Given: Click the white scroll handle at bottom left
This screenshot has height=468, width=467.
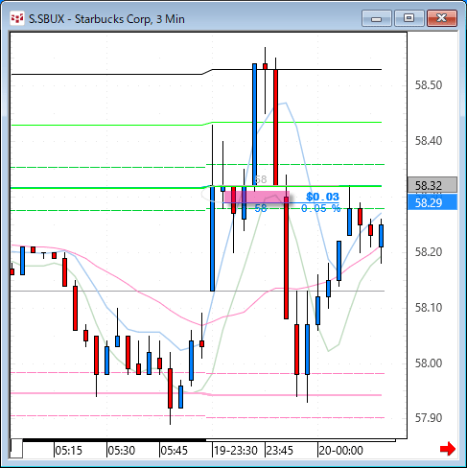Looking at the screenshot, I should coord(16,449).
